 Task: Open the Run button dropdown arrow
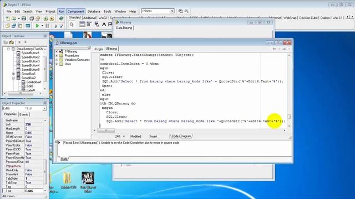pyautogui.click(x=42, y=26)
